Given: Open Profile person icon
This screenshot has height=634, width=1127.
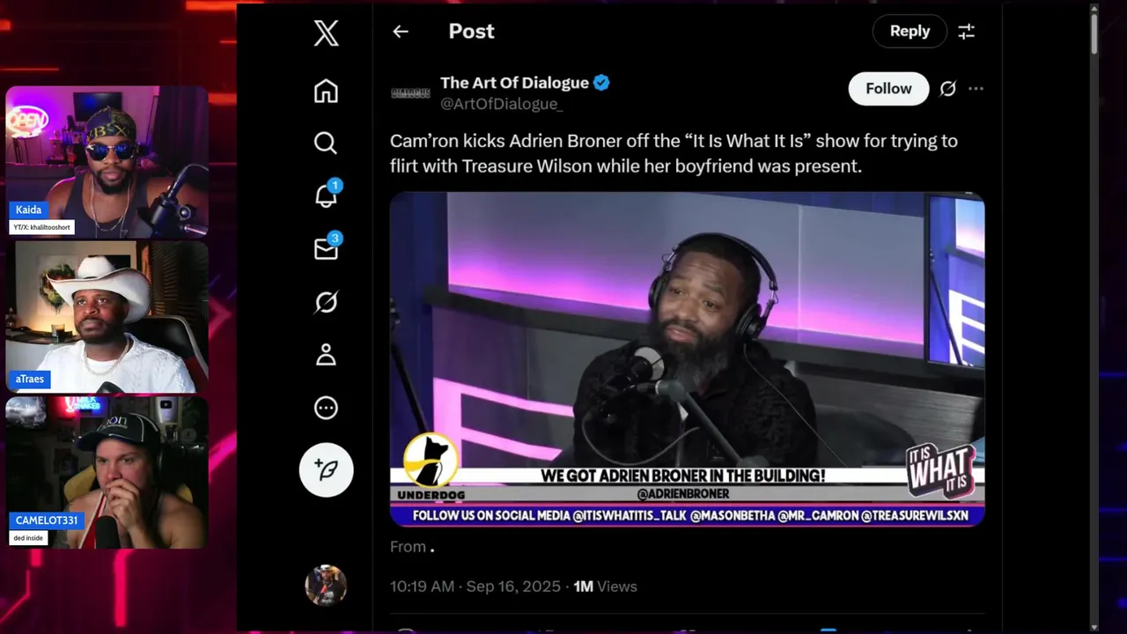Looking at the screenshot, I should tap(326, 355).
